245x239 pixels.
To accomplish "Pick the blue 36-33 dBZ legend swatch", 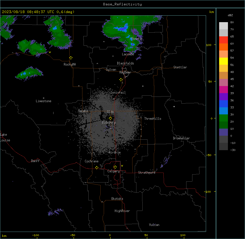I will (x=223, y=104).
